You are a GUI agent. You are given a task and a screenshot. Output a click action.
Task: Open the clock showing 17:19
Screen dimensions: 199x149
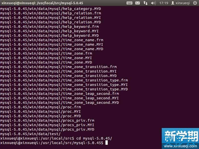click(x=164, y=3)
